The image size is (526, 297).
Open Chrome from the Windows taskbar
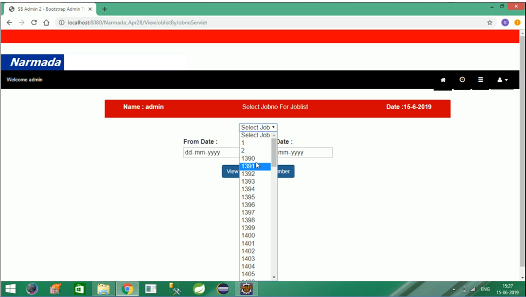pos(127,289)
